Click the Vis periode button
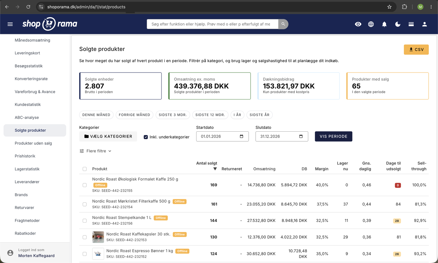 [x=334, y=136]
